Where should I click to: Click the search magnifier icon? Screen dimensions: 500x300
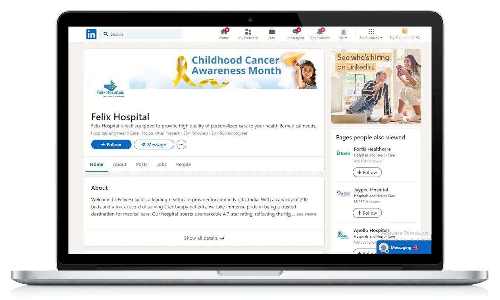(106, 34)
